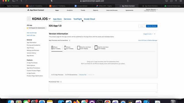
Task: Switch to Android Mobile App tab
Action: coord(173,6)
